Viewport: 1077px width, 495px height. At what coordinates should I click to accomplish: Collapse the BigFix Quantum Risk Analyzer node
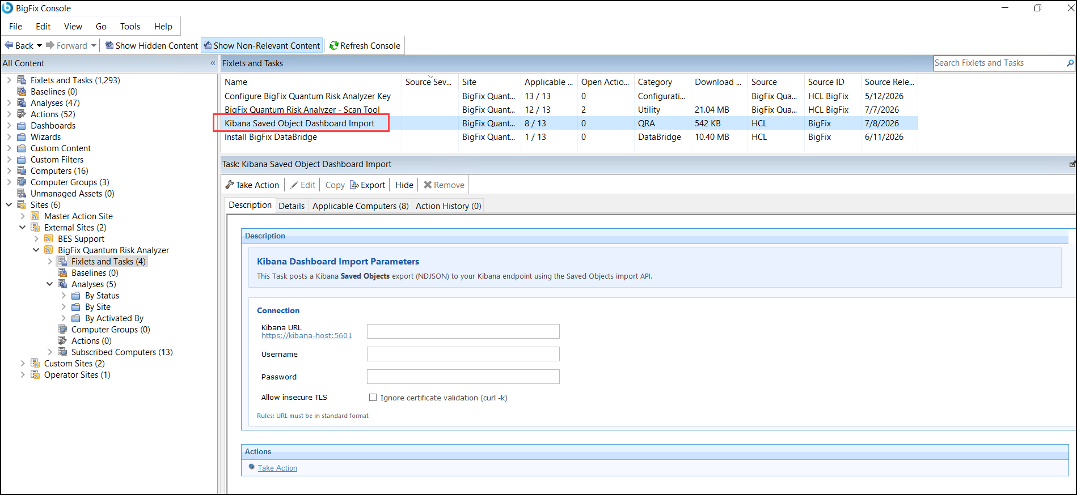tap(36, 250)
